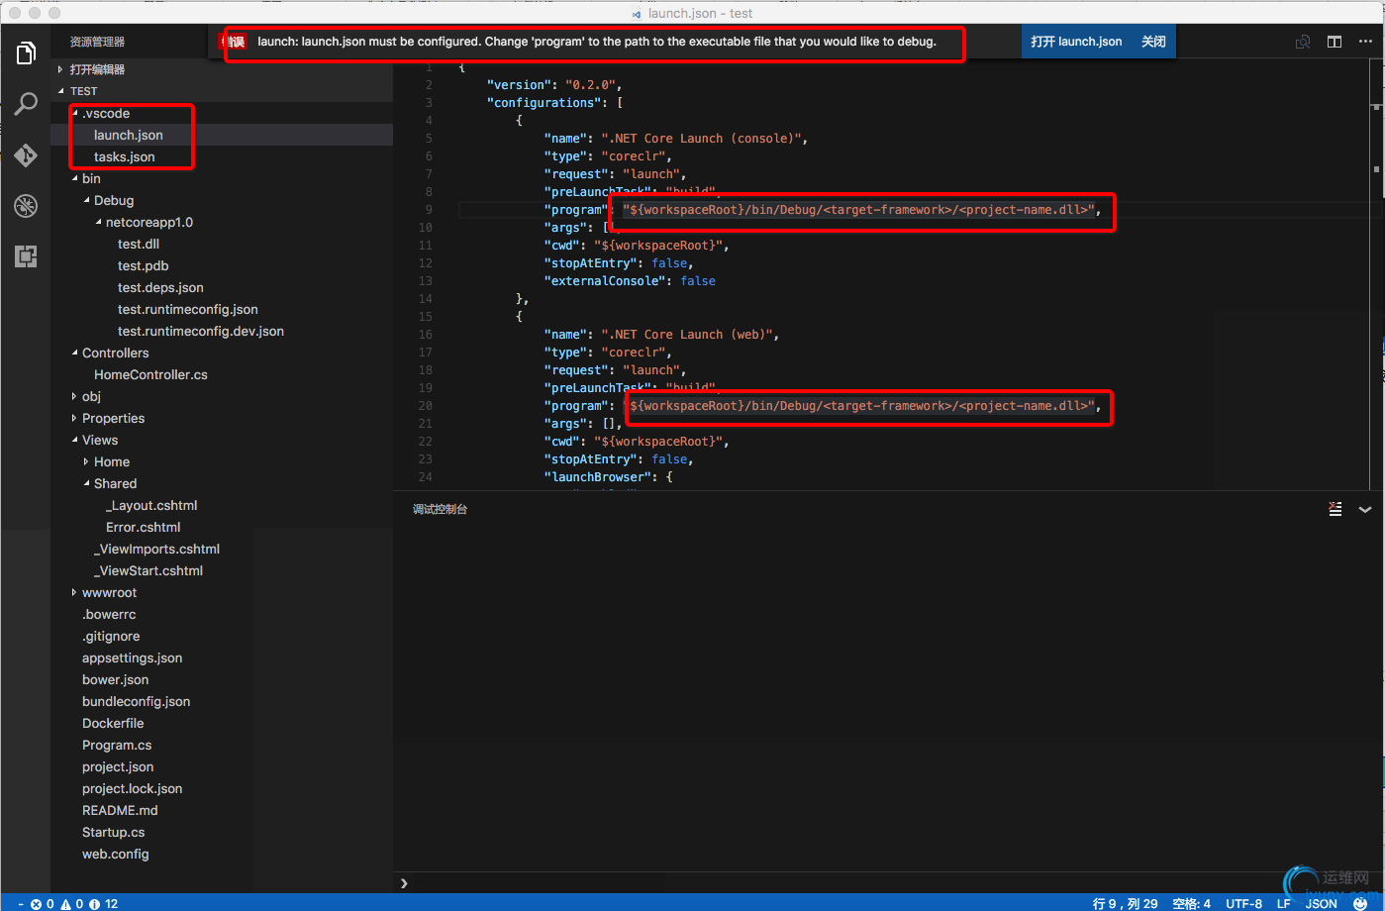
Task: Click the 打开 launch.json button
Action: pos(1076,42)
